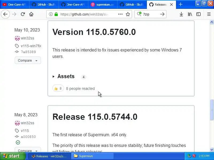Open the downloads panel
Viewport: 214px width, 160px height.
click(181, 14)
